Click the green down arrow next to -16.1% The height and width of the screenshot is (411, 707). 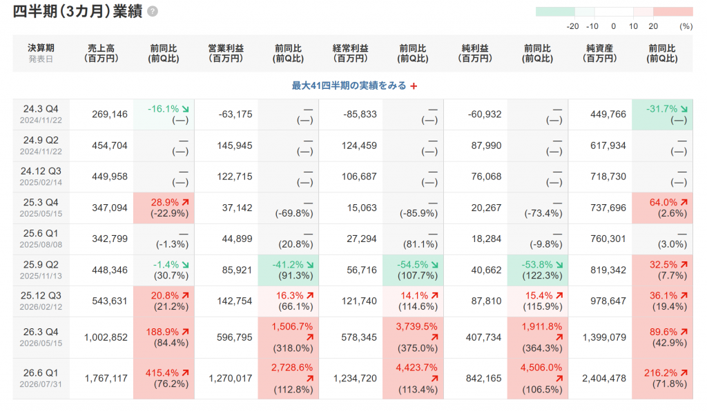[x=185, y=109]
